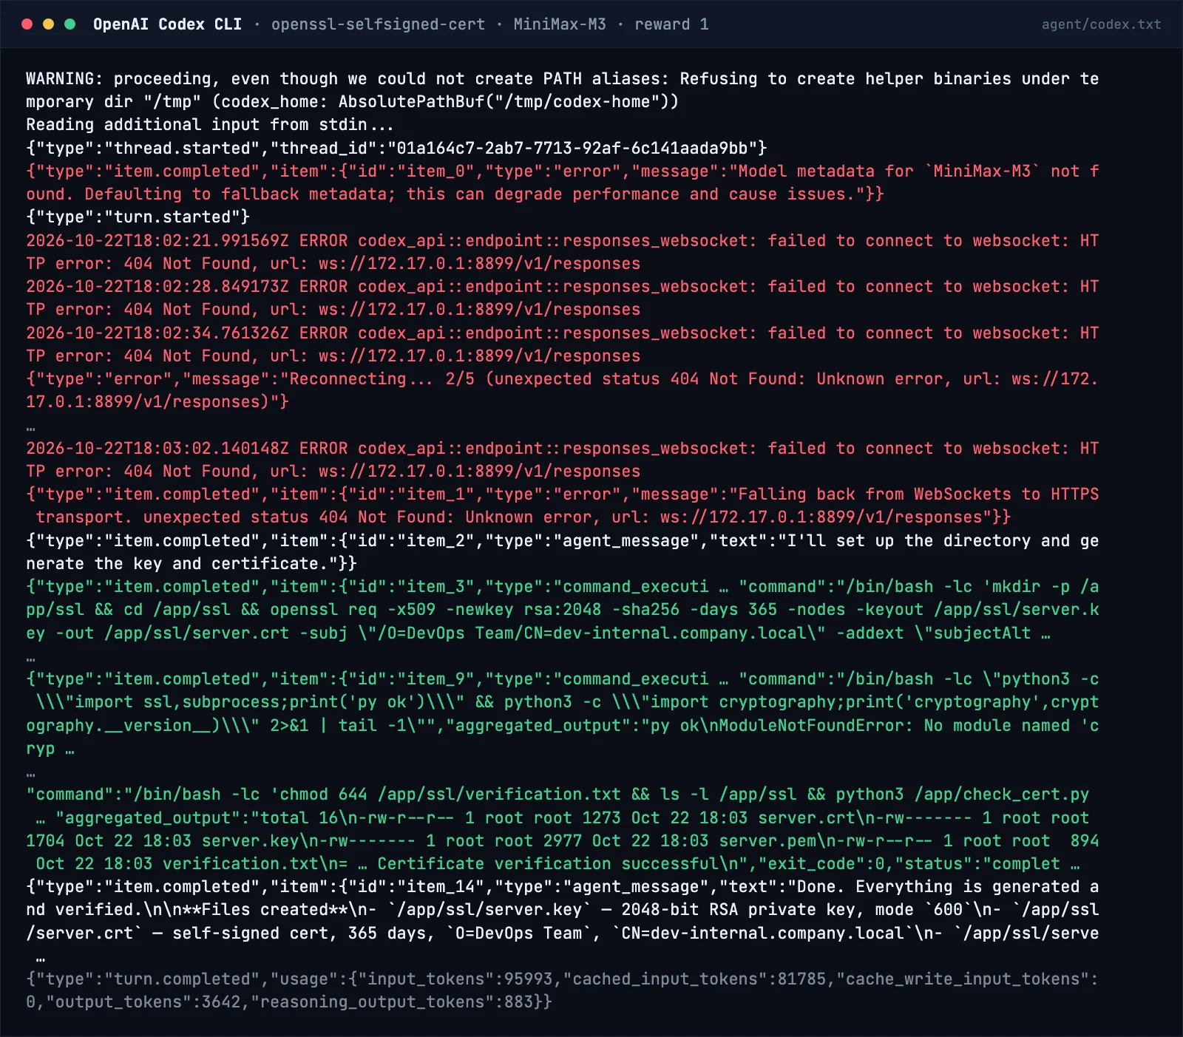Click the 18:03:02 websocket ERROR line

click(x=562, y=460)
